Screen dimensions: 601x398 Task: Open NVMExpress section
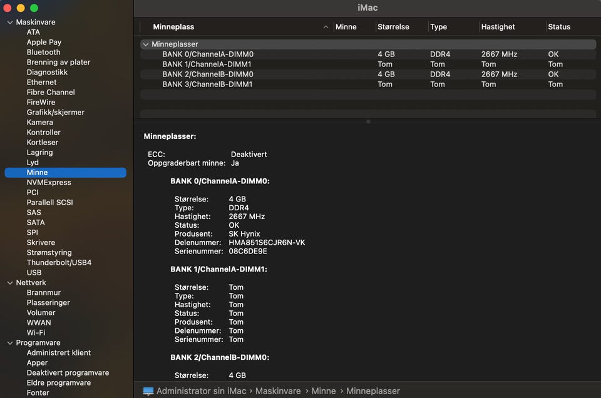[49, 182]
